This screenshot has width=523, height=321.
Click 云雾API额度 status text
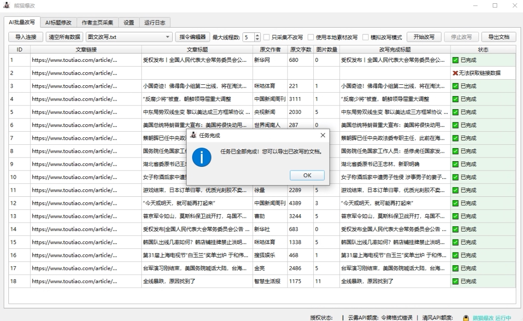point(380,318)
